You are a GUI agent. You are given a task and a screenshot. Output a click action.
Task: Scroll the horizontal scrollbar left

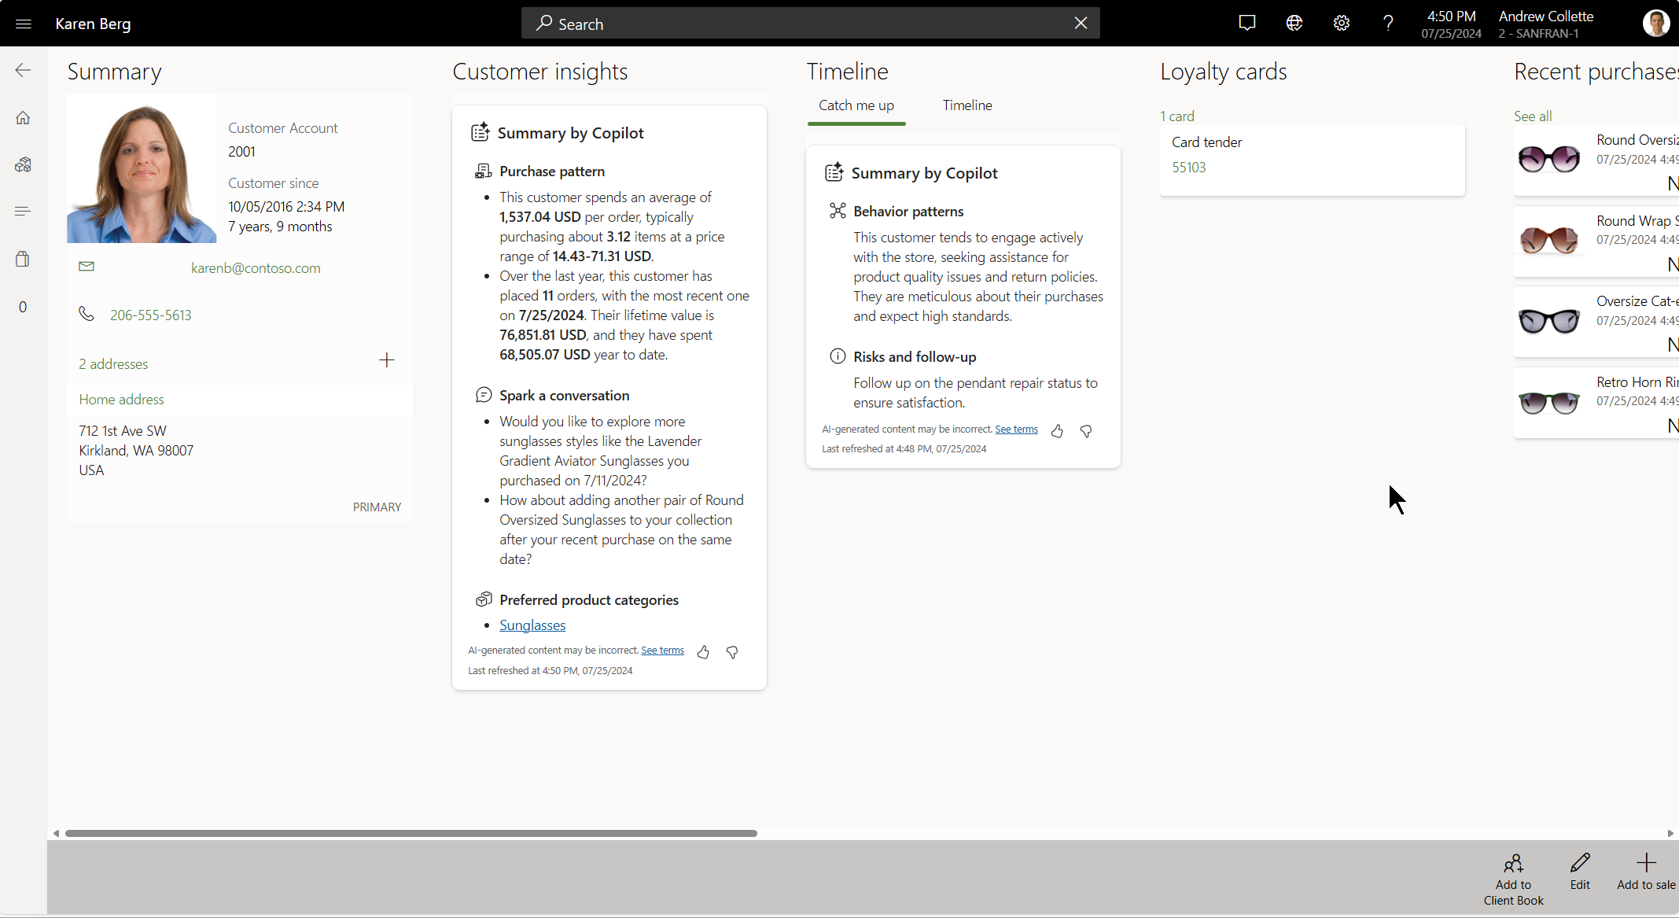(55, 833)
